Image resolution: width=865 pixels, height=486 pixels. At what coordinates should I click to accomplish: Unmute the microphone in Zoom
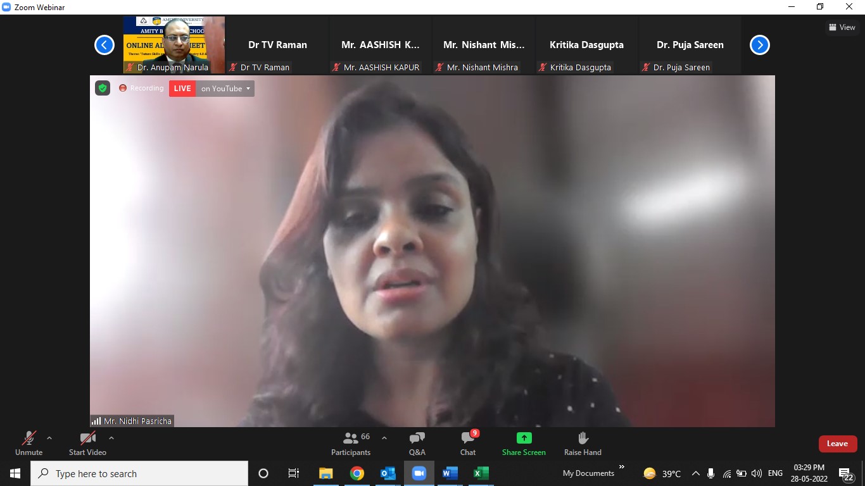point(28,443)
